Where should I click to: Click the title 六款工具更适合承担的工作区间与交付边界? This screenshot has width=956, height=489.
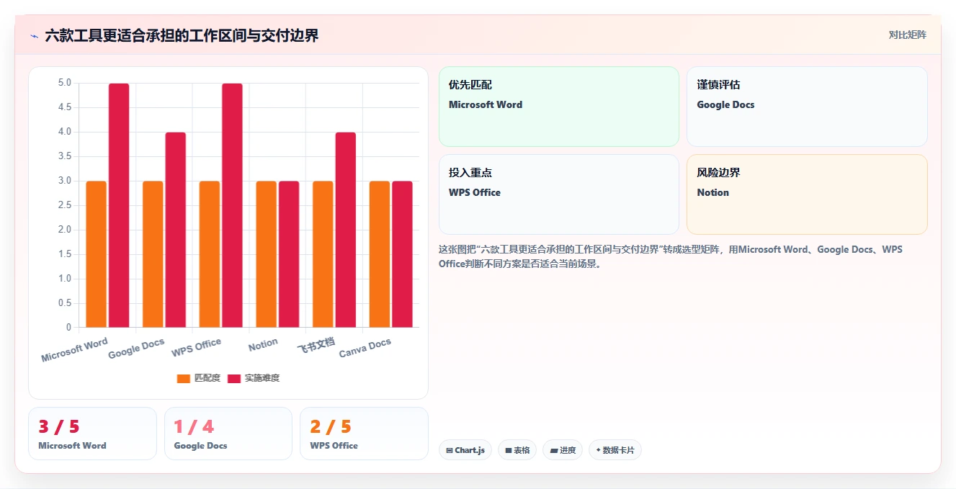pos(182,35)
